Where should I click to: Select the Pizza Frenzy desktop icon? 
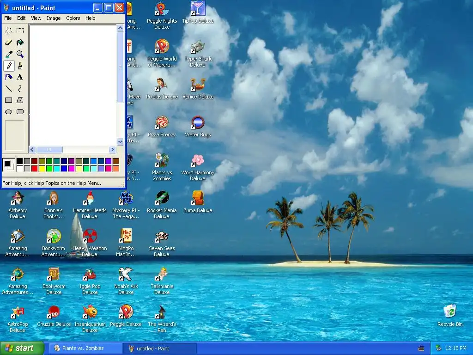click(162, 126)
